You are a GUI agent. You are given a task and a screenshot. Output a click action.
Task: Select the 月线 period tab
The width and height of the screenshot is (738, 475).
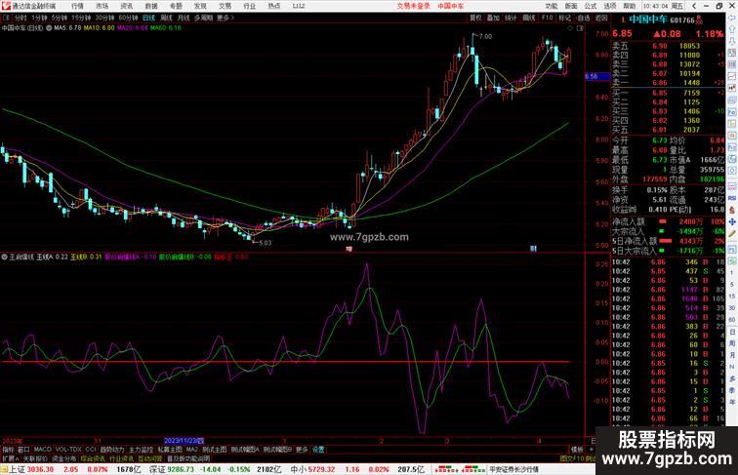tap(184, 18)
